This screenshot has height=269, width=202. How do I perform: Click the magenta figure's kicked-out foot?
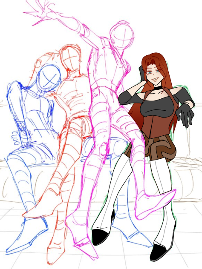pos(155,203)
